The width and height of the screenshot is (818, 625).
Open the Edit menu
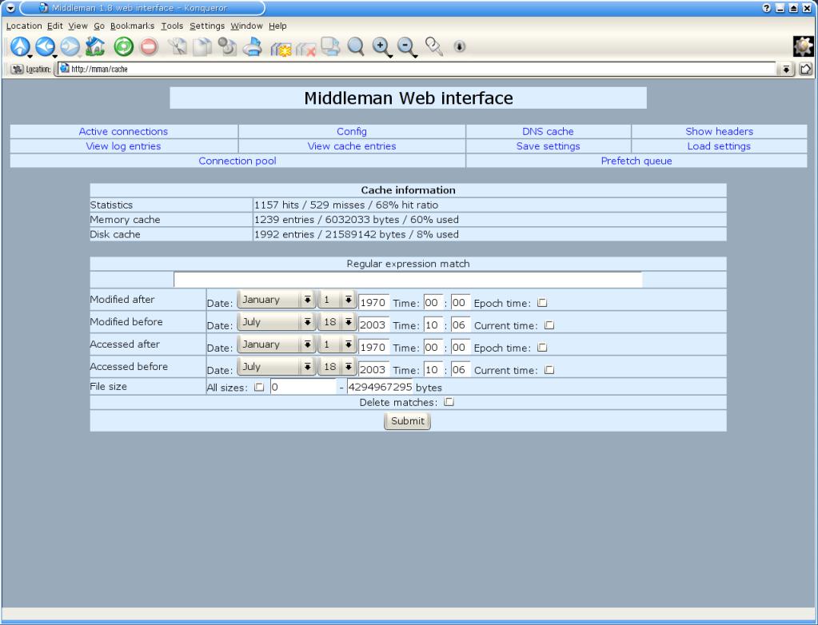pyautogui.click(x=55, y=26)
